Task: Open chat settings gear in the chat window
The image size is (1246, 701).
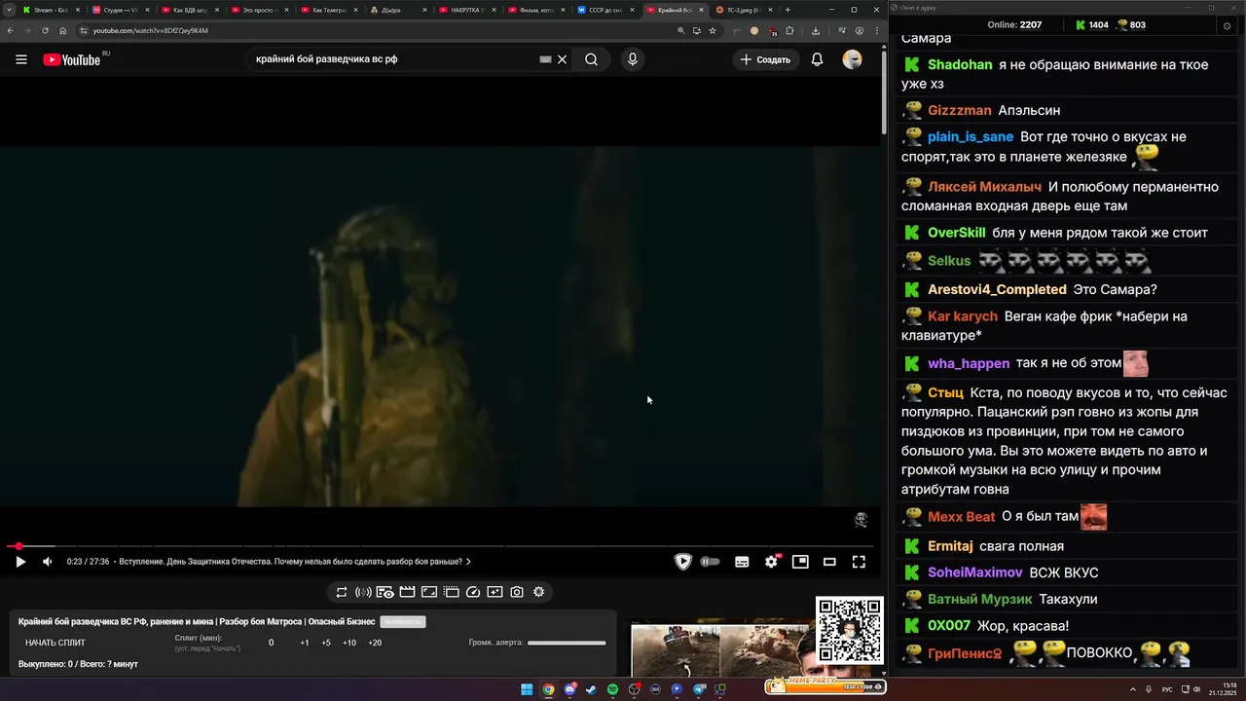Action: [1227, 25]
